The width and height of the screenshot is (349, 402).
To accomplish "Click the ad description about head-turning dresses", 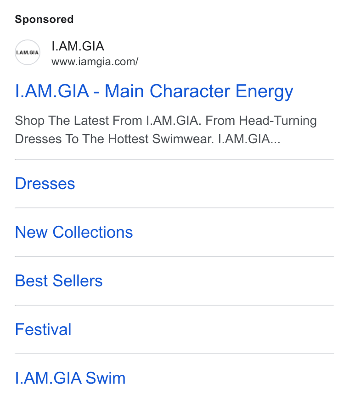I will click(166, 130).
